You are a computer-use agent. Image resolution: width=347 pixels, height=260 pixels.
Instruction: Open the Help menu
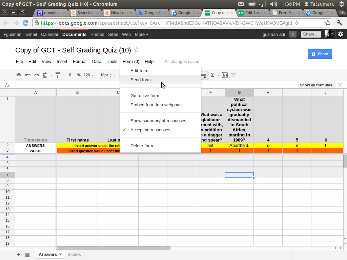(x=149, y=62)
